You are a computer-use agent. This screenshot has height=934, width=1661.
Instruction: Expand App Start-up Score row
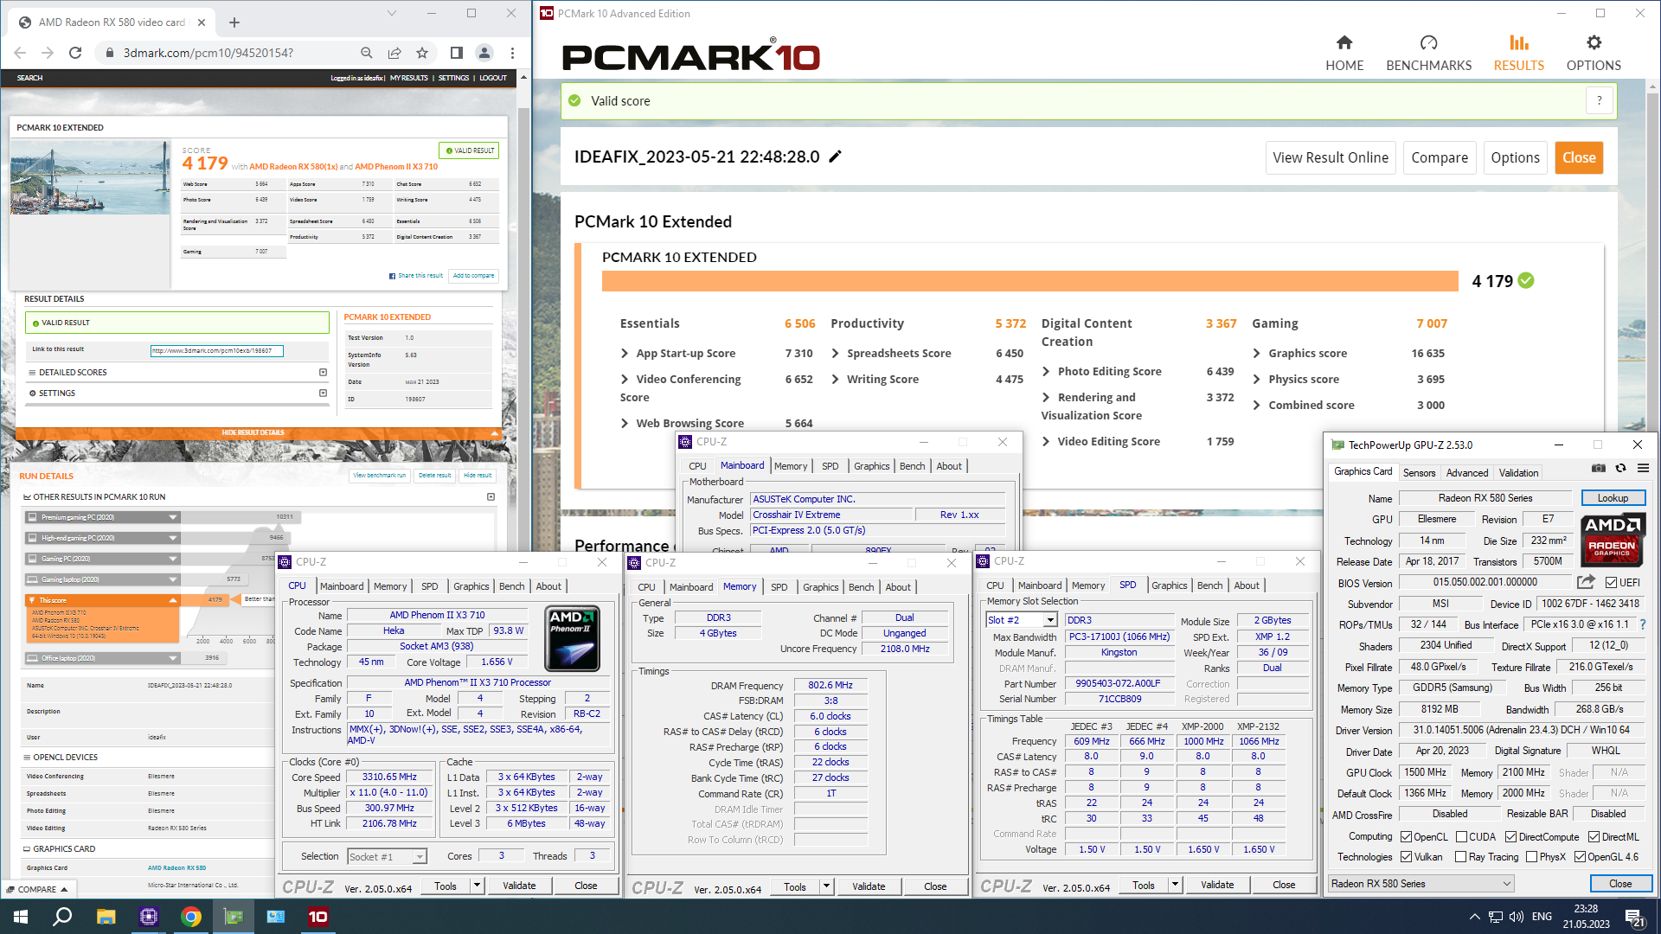(625, 353)
